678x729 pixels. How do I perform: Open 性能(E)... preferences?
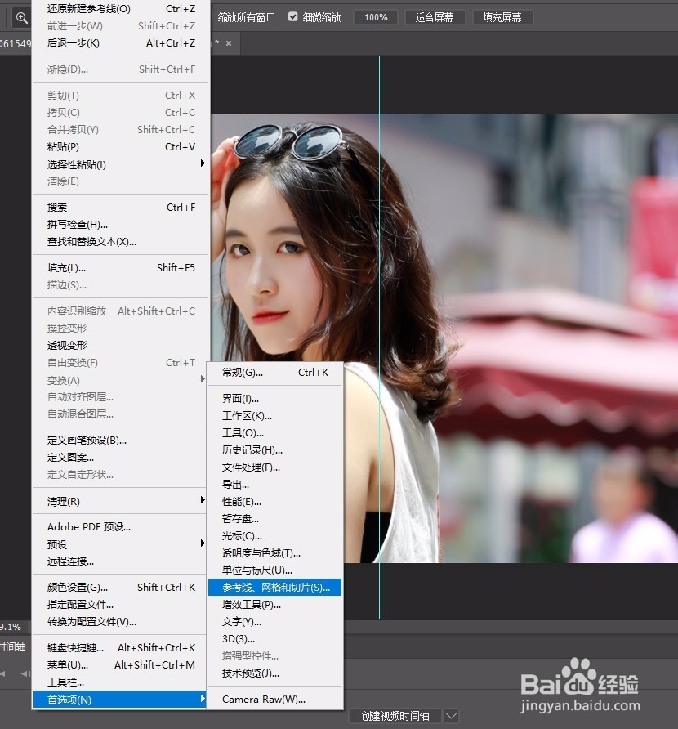(275, 502)
